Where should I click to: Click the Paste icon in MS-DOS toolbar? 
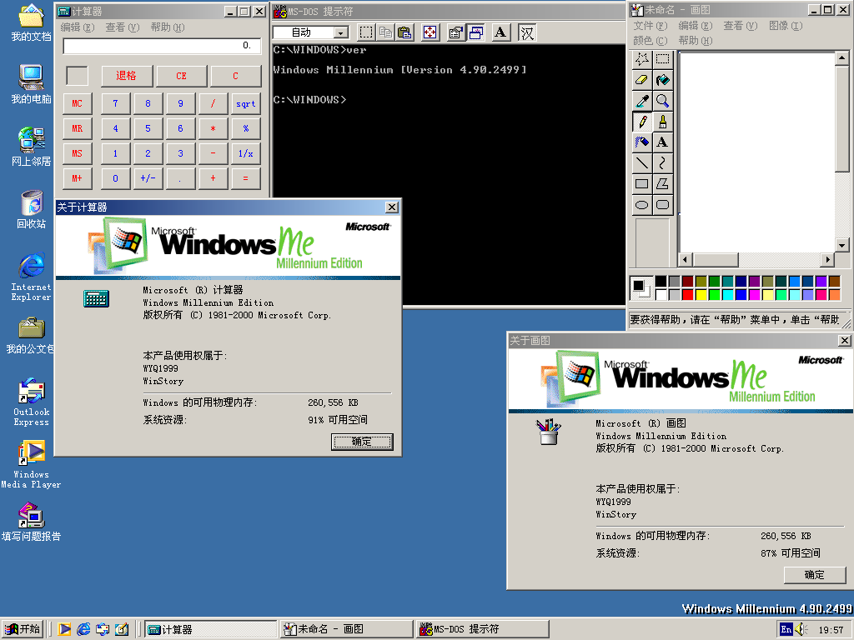tap(404, 32)
